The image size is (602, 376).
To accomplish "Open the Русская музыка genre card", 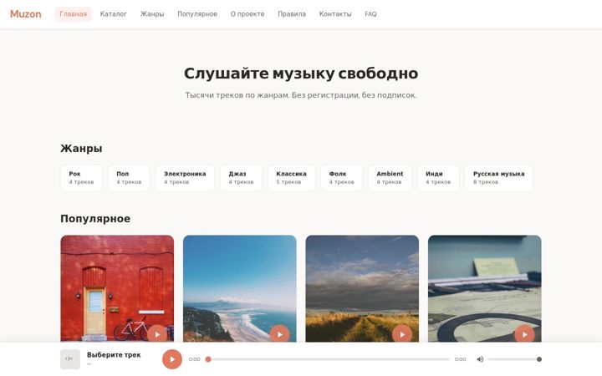I will (498, 178).
